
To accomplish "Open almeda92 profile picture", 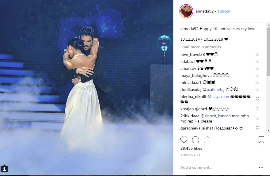I will [x=186, y=11].
